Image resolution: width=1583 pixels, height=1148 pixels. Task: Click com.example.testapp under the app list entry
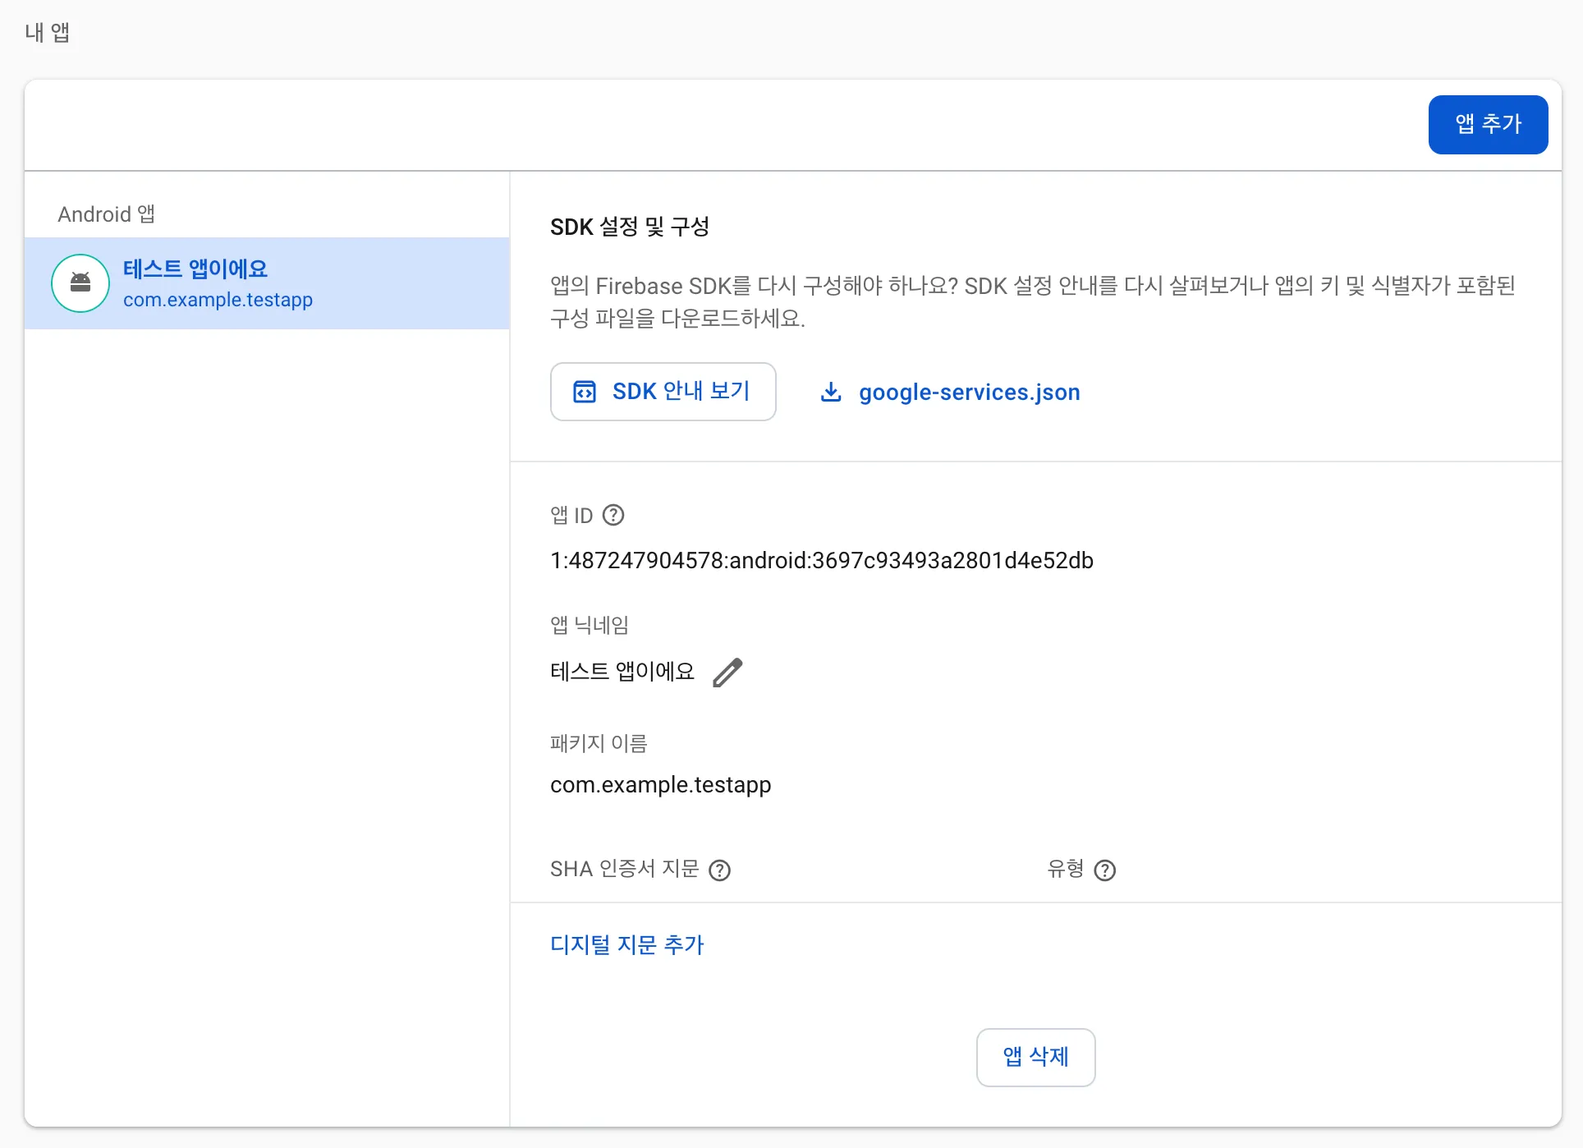(218, 300)
